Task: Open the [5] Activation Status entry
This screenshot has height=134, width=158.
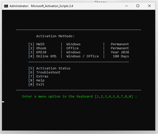Action: [49, 68]
